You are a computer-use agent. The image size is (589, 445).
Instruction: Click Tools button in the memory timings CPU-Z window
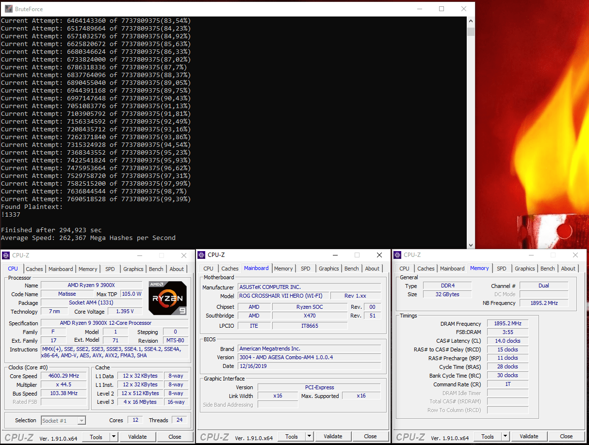[x=488, y=436]
